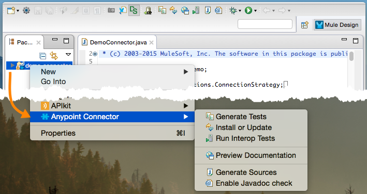Close the DemoConnector.java editor tab

click(152, 43)
